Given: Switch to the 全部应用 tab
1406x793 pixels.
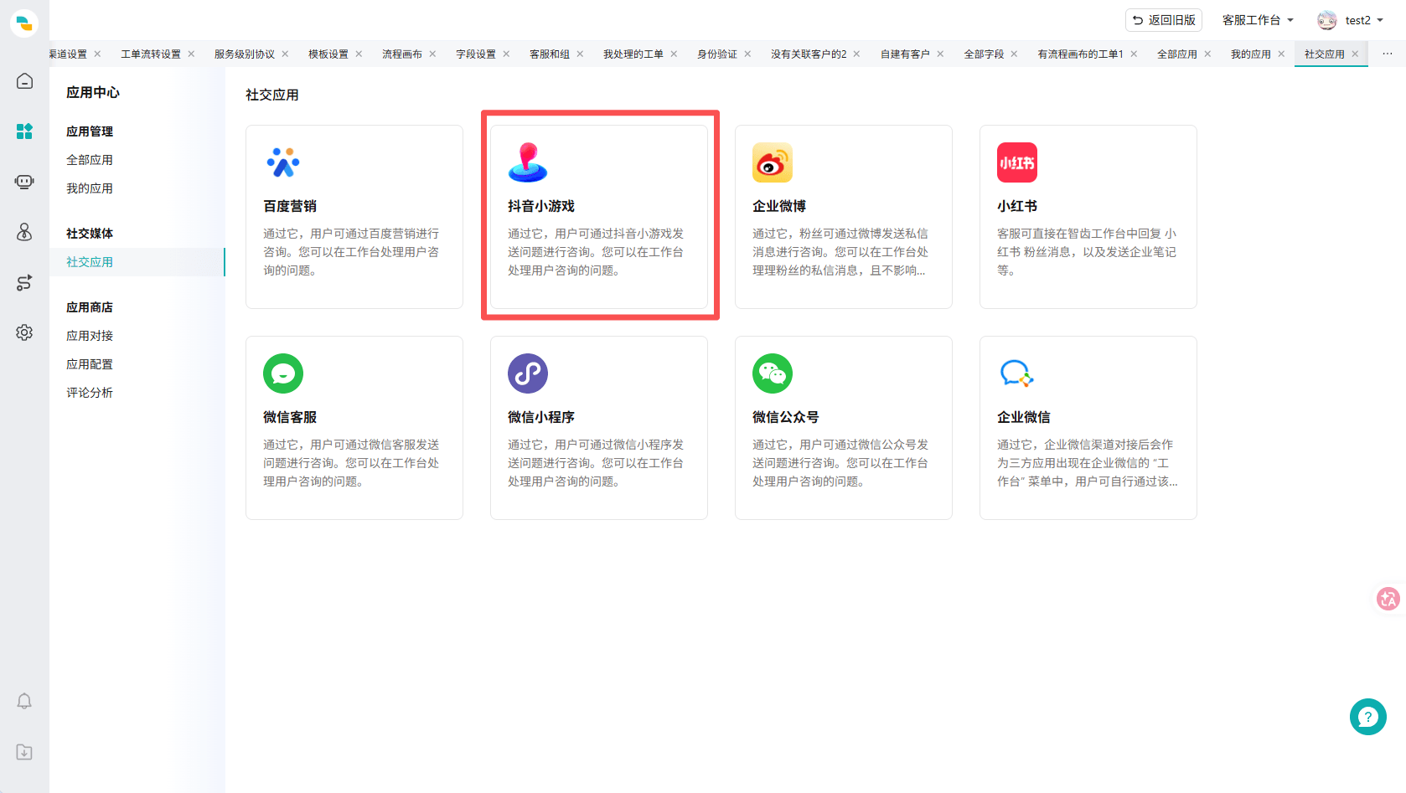Looking at the screenshot, I should tap(1177, 54).
